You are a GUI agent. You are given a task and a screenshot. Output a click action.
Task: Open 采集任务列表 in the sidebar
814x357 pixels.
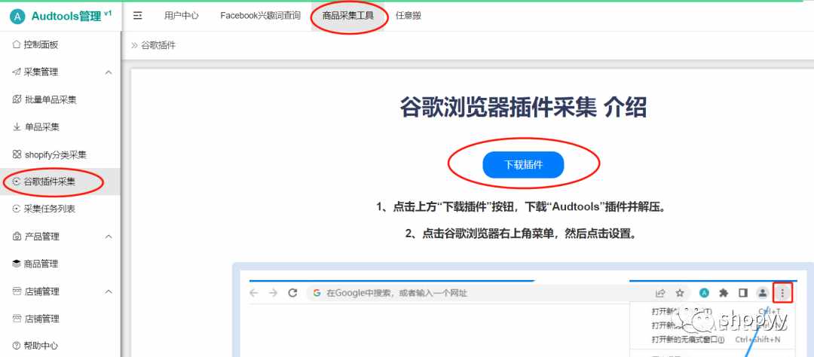(x=49, y=209)
